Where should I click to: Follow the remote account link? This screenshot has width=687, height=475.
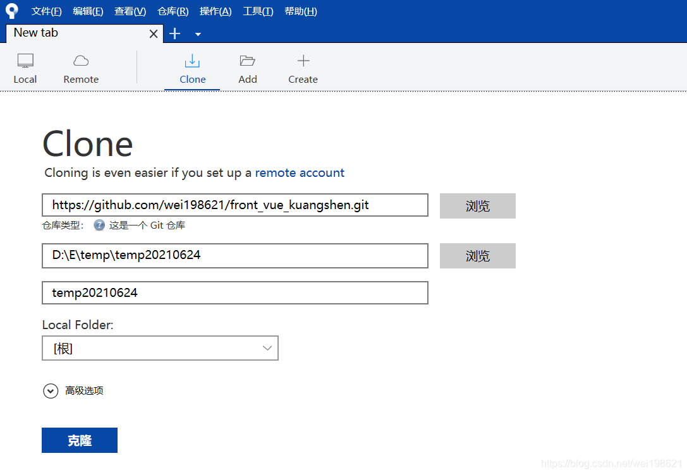click(x=300, y=173)
